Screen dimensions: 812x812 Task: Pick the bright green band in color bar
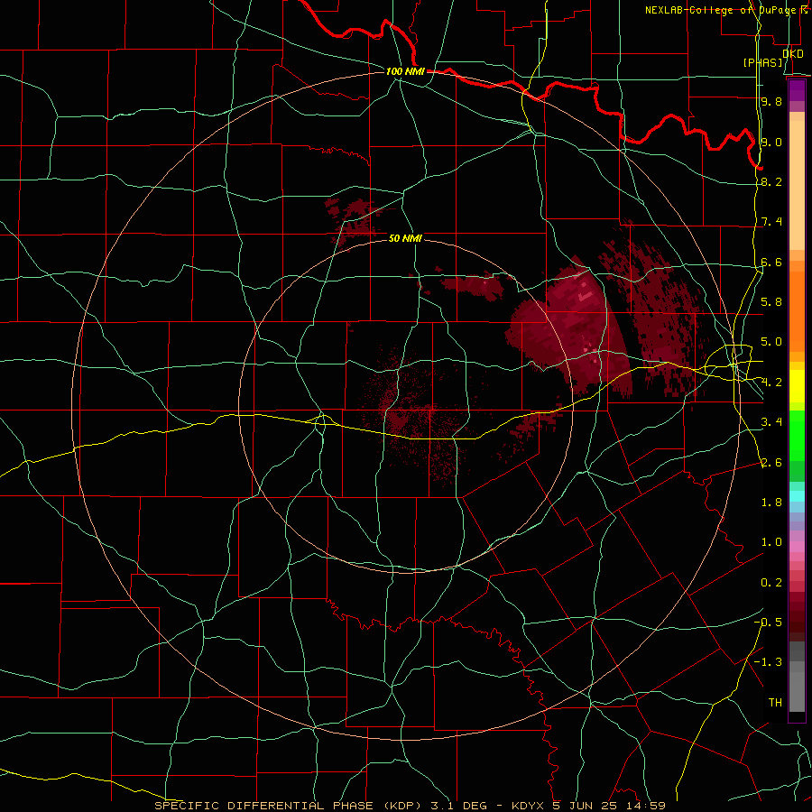point(797,435)
